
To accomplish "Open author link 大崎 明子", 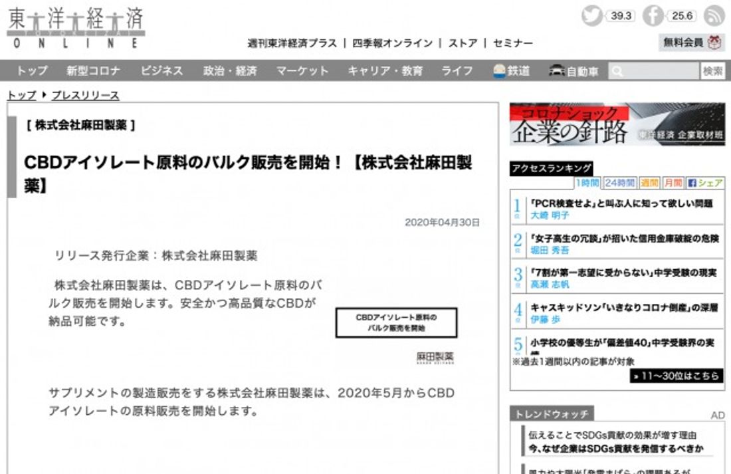I will 550,215.
